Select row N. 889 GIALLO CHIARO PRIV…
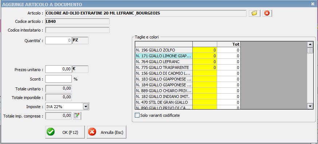 (x=164, y=91)
